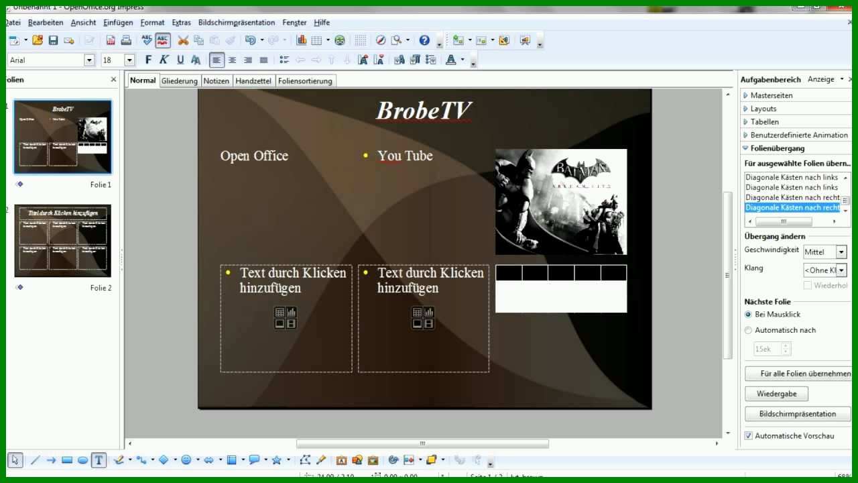Open the Einfügen menu
The height and width of the screenshot is (483, 858).
click(118, 22)
